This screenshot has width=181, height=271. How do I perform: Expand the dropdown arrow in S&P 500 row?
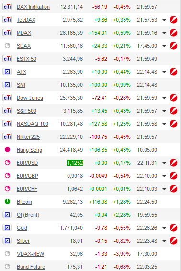164,111
